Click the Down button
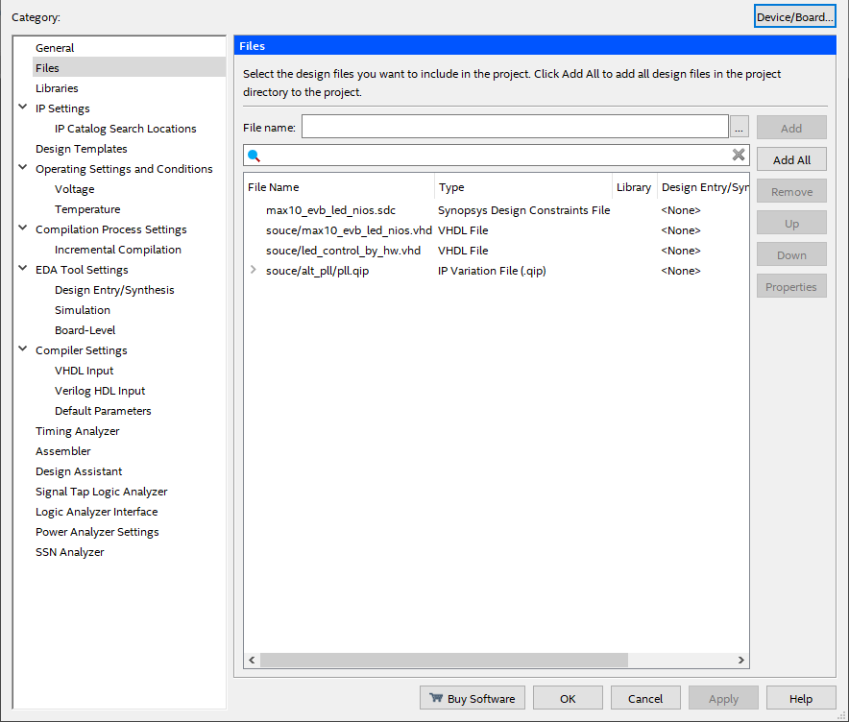849x722 pixels. pos(791,254)
